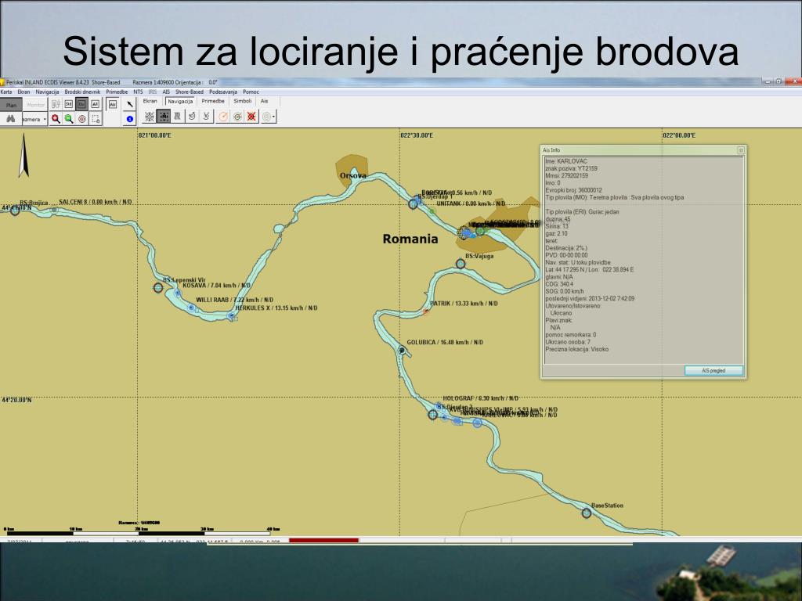Open the Karta menu
This screenshot has height=601, width=802.
(6, 92)
